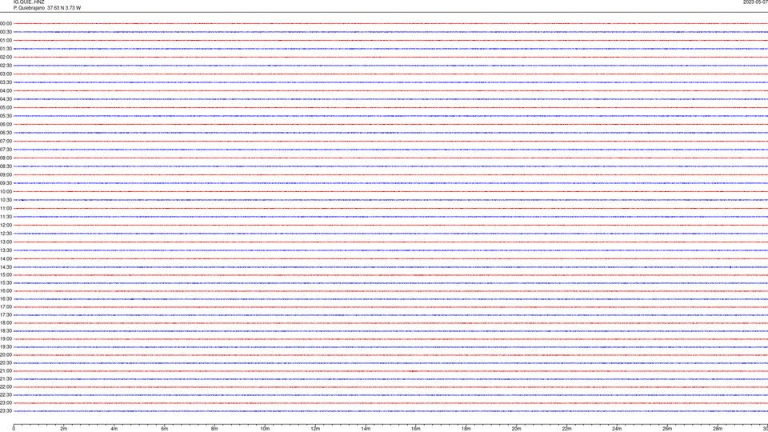Click the 14:00 time row label

tap(6, 259)
